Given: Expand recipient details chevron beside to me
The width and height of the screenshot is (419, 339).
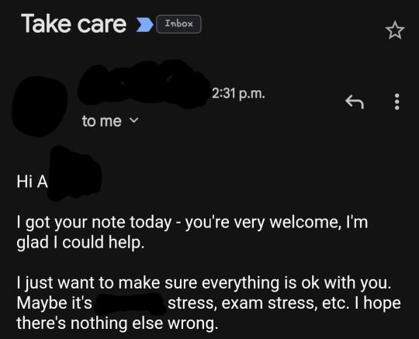Looking at the screenshot, I should [x=134, y=120].
